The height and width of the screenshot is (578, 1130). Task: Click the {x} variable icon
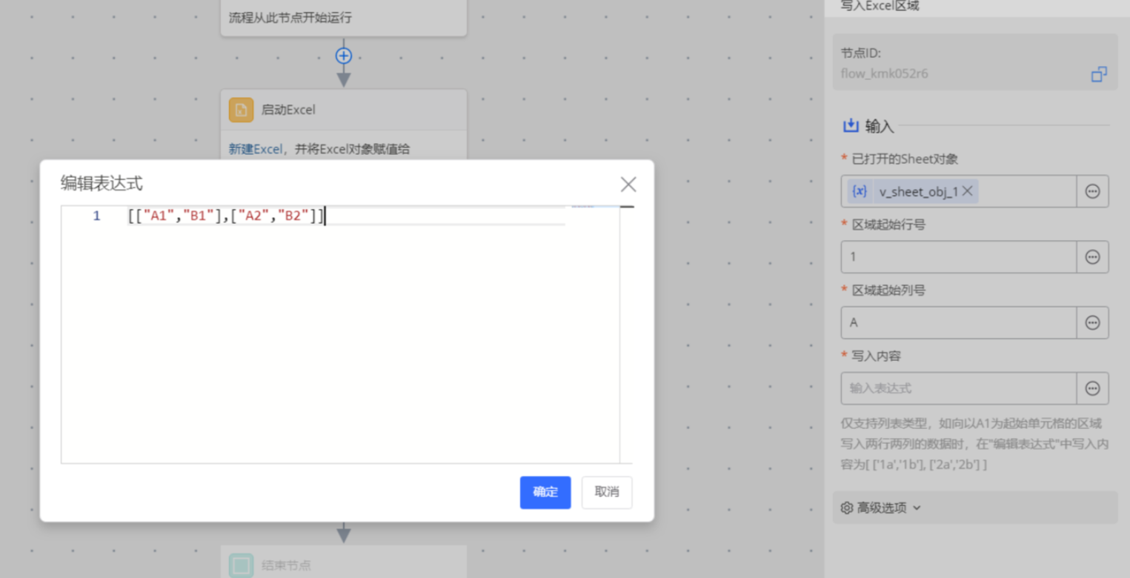click(860, 191)
